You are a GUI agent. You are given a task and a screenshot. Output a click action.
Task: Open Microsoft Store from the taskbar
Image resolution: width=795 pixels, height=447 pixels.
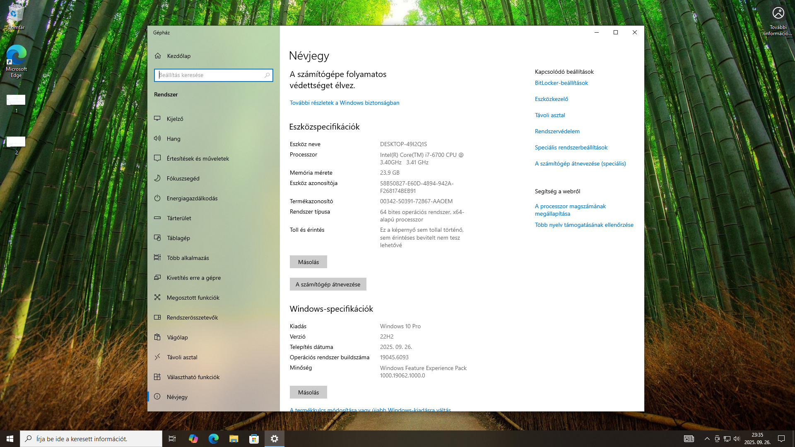click(x=254, y=439)
